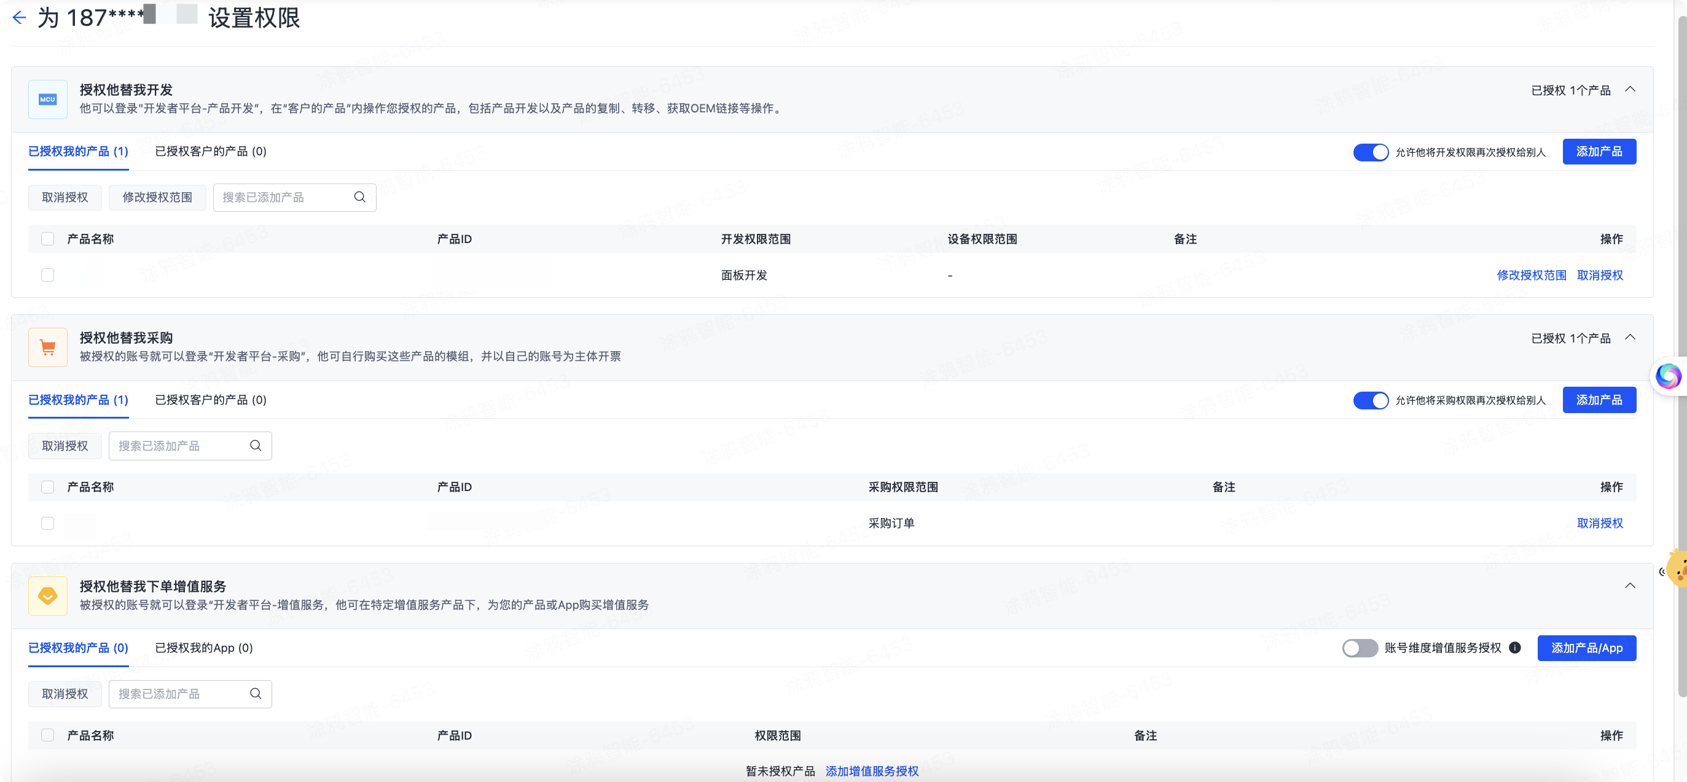The image size is (1687, 782).
Task: Click the 授权他替我采购 section title
Action: coord(126,338)
